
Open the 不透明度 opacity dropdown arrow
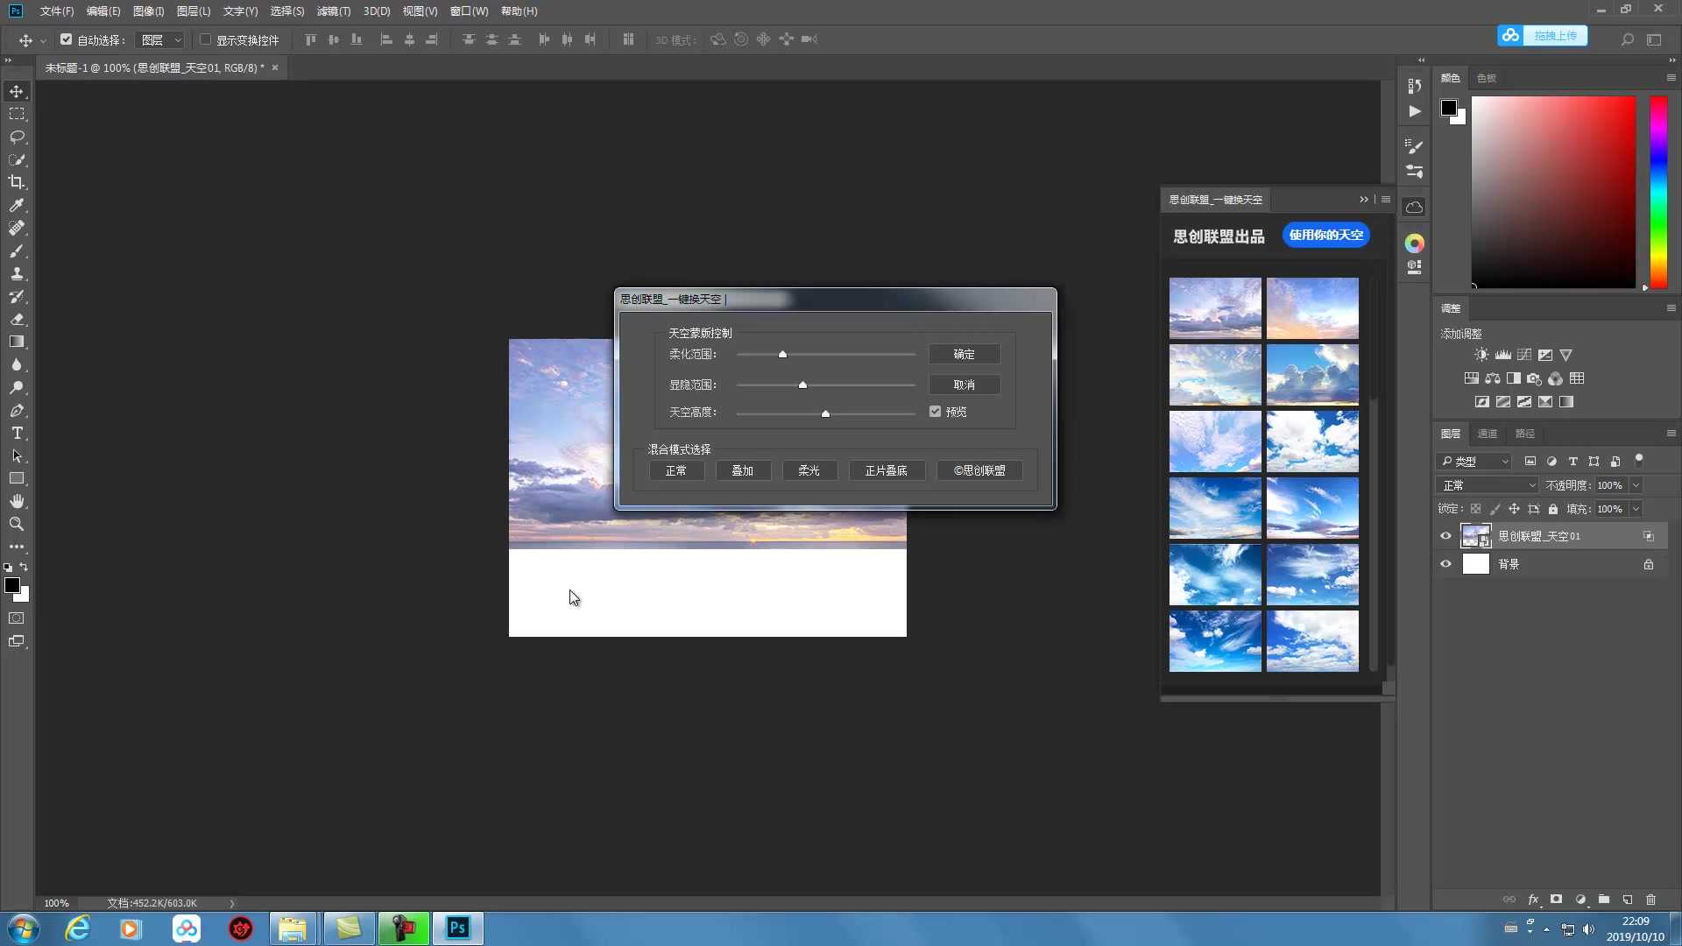[x=1636, y=485]
